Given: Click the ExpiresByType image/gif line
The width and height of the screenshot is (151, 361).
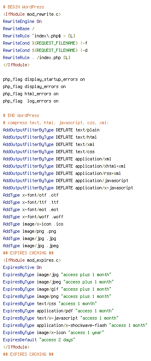Looking at the screenshot, I should (x=57, y=289).
